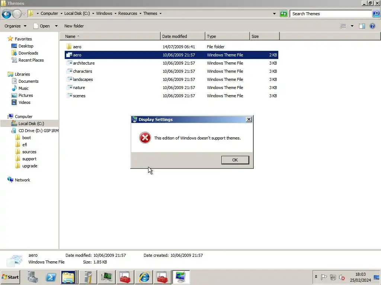Screen dimensions: 381x285
Task: Click the refresh button next to address bar
Action: click(284, 14)
